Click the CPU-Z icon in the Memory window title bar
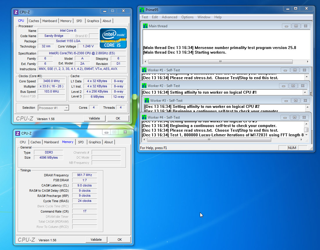320x250 pixels. [18, 133]
